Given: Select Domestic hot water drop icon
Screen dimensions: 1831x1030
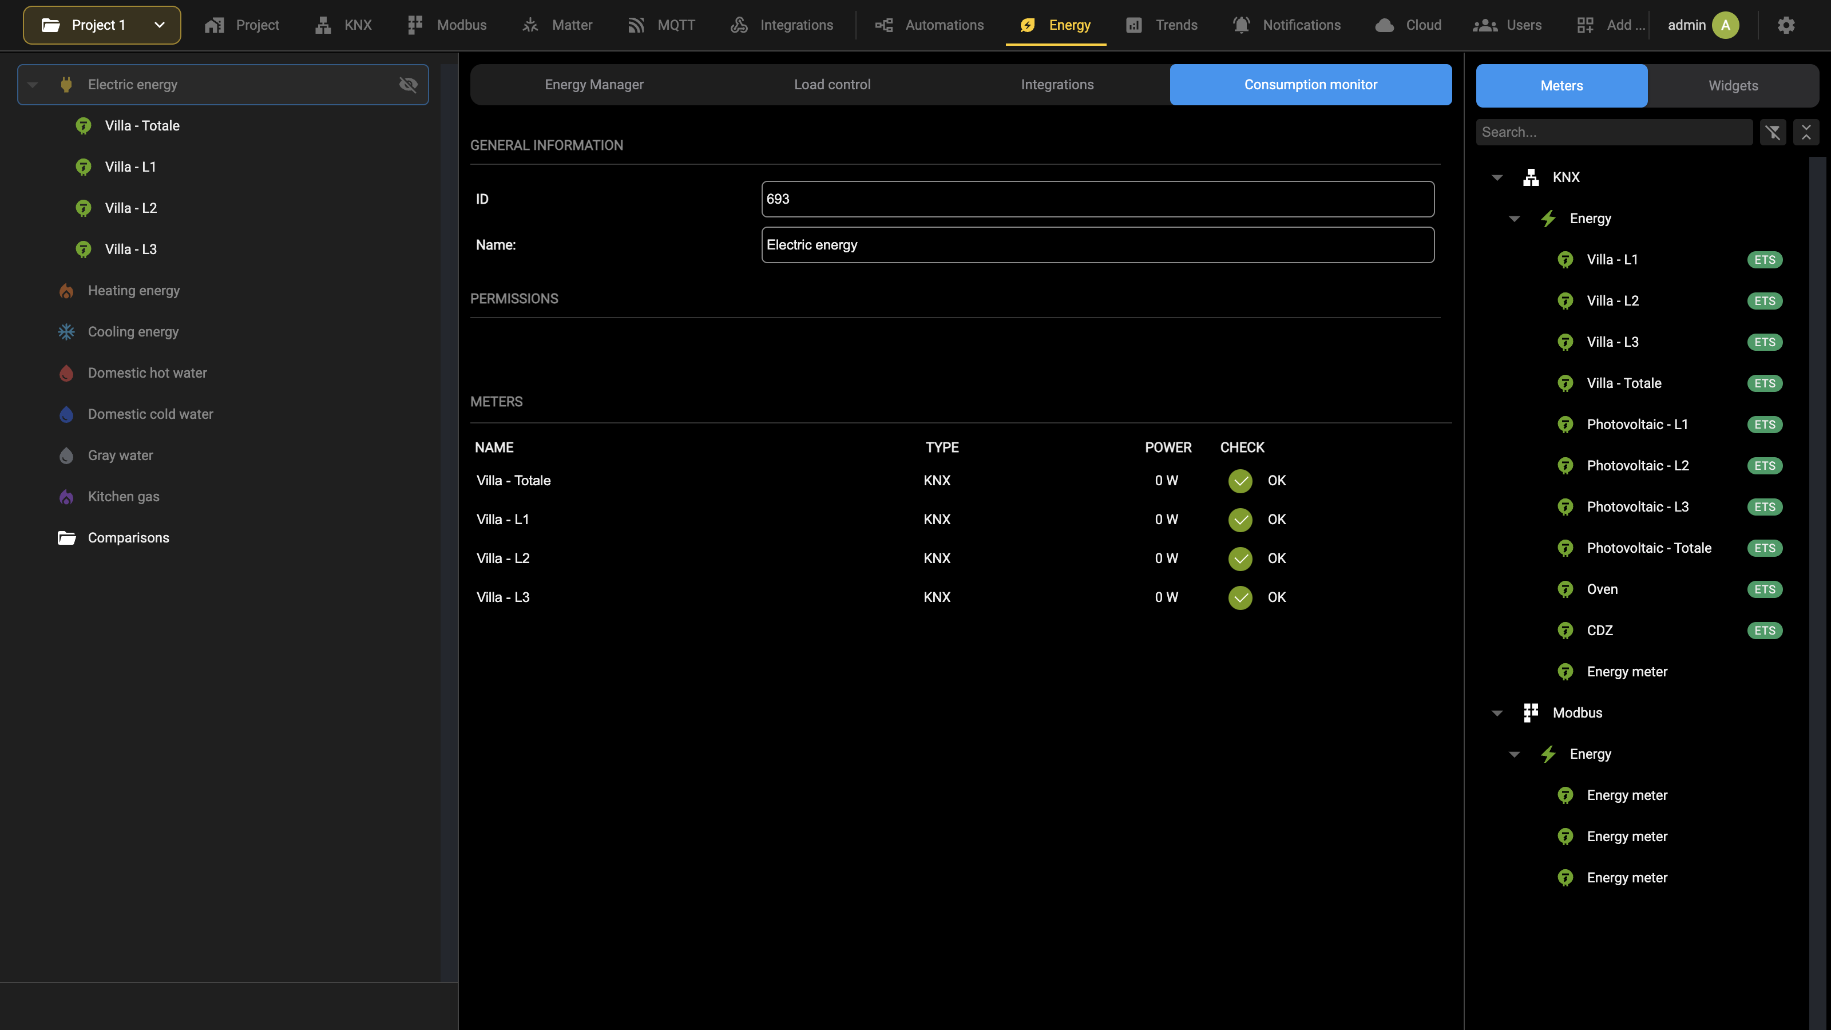Looking at the screenshot, I should coord(66,373).
